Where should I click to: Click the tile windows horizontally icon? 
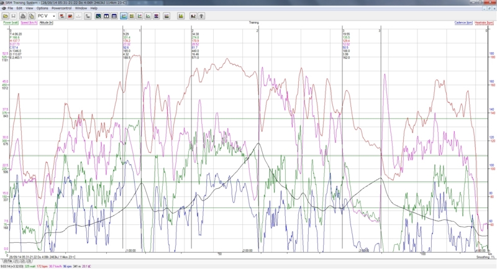tap(114, 16)
